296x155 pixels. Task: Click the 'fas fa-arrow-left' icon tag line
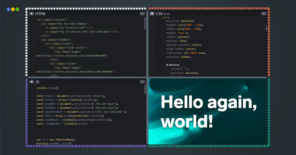point(69,28)
